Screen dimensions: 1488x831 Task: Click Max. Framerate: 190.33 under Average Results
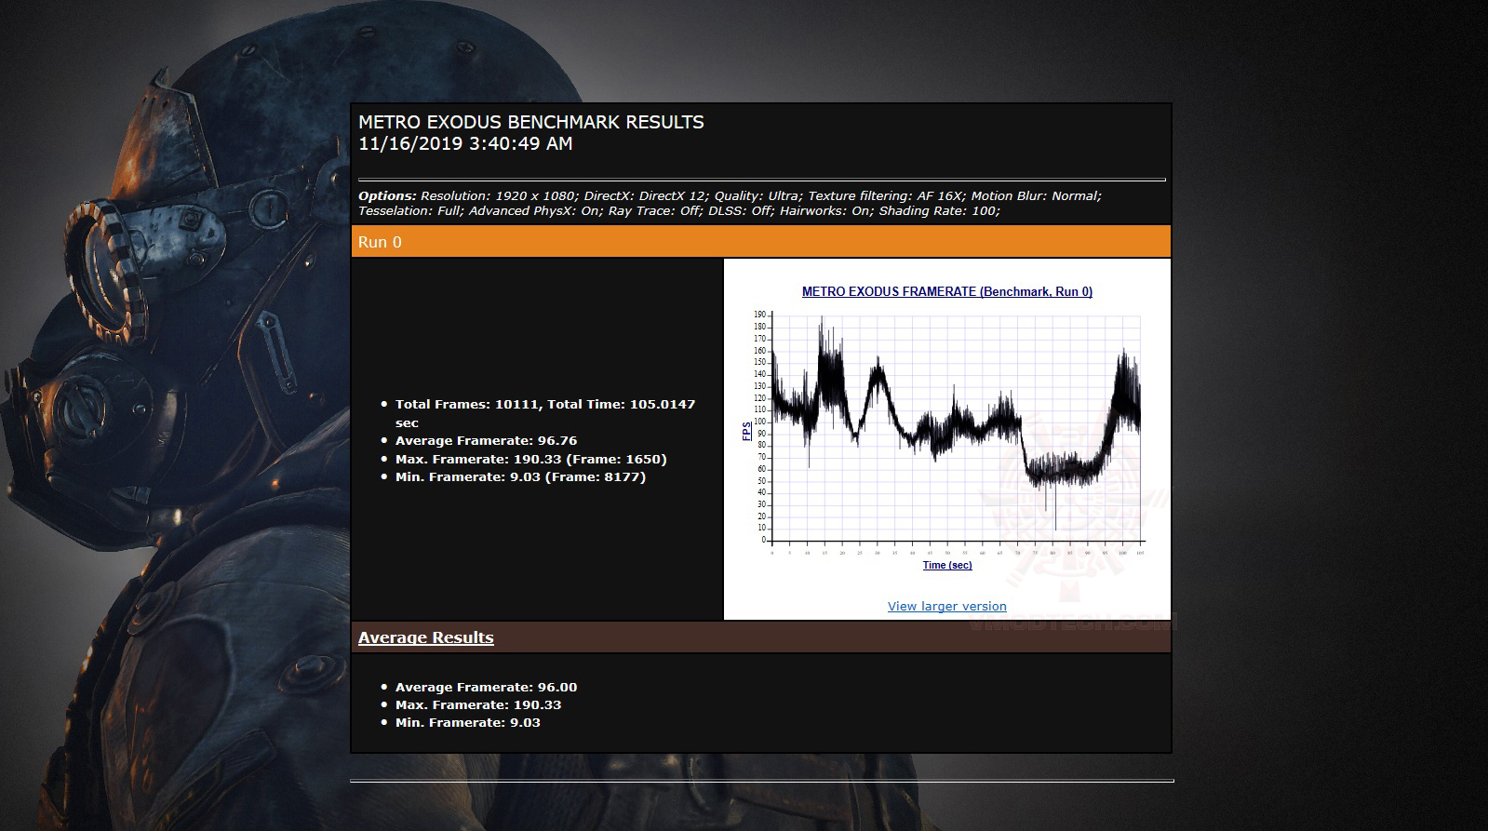click(x=478, y=705)
